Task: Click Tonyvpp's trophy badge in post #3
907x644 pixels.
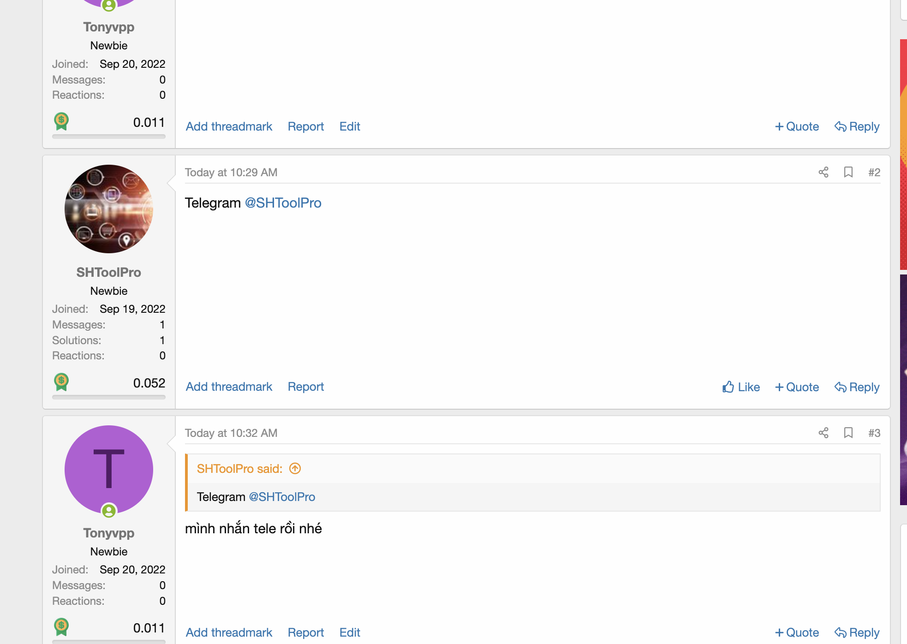Action: click(x=61, y=627)
